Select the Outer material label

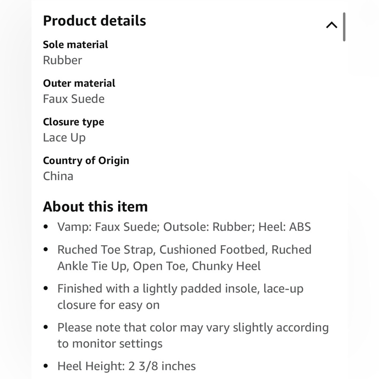click(79, 83)
